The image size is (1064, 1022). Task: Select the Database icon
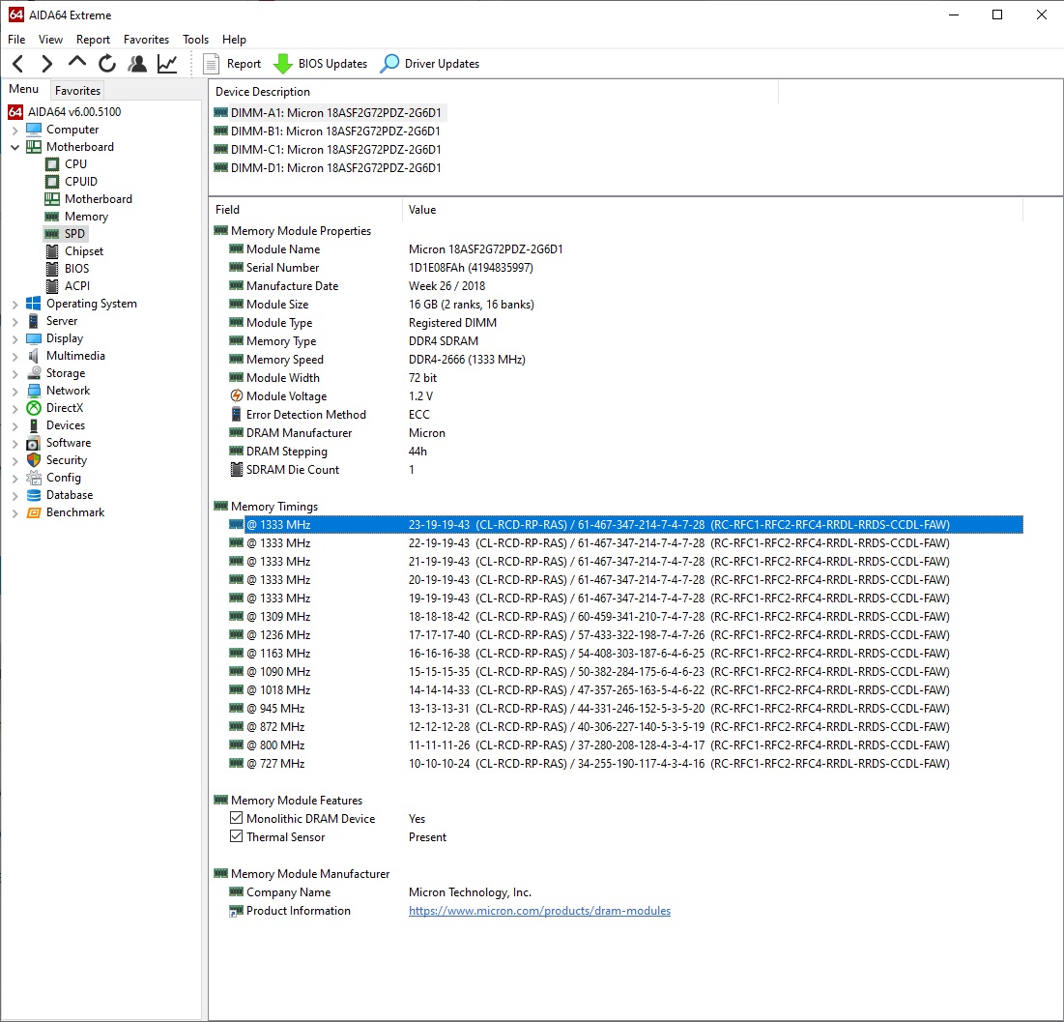[x=34, y=495]
